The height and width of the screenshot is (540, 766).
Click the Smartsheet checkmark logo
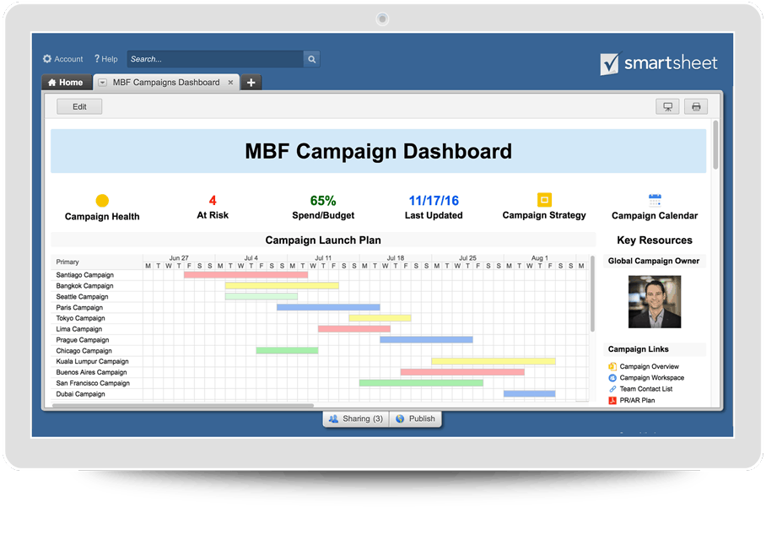pos(610,63)
